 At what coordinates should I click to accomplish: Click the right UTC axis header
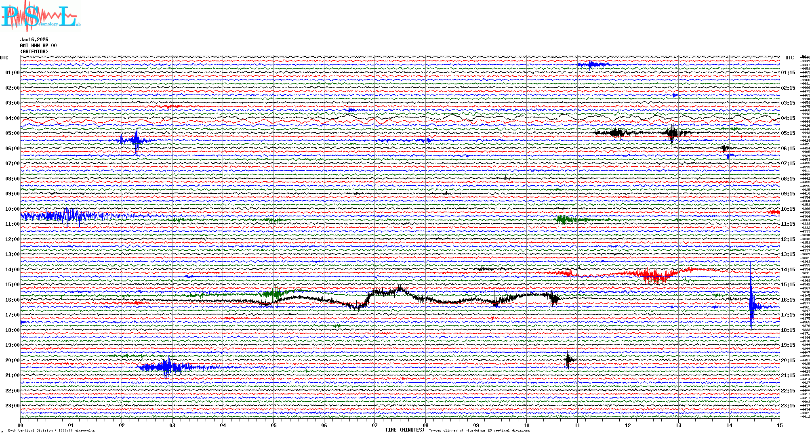point(789,58)
